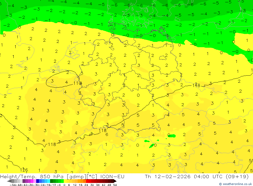Select the 'Th' weekday abbreviation
The image size is (253, 186).
pos(148,176)
